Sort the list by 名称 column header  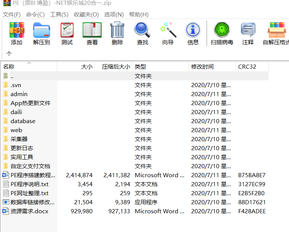click(x=9, y=67)
